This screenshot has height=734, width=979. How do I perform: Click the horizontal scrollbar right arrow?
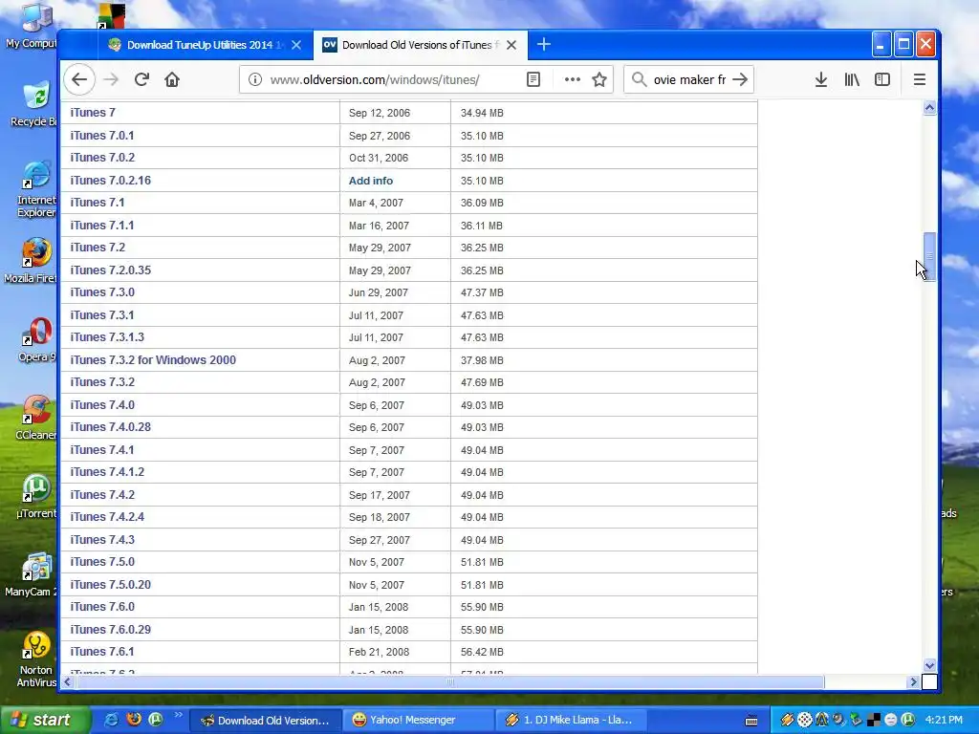[913, 682]
